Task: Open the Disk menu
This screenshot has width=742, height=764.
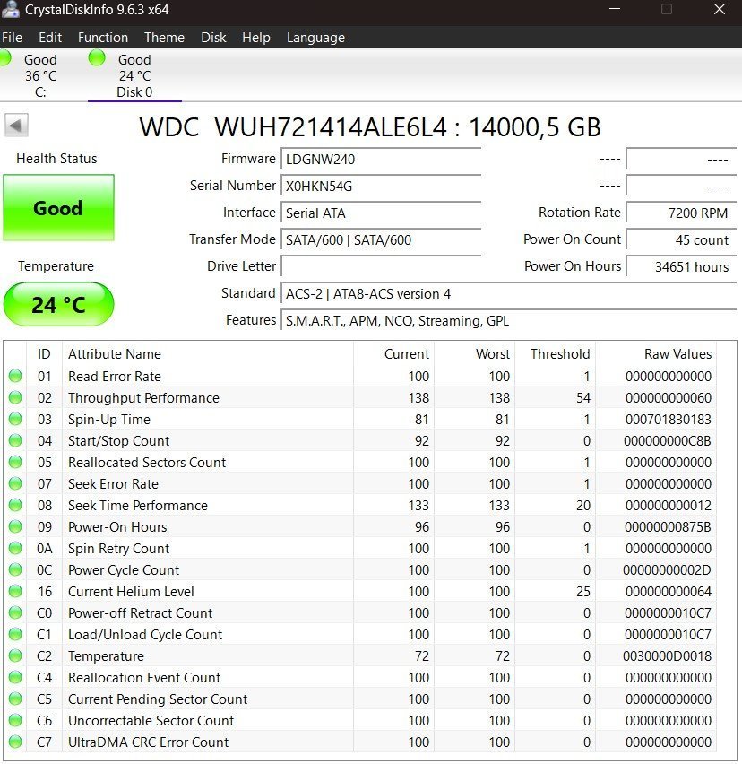Action: (213, 38)
